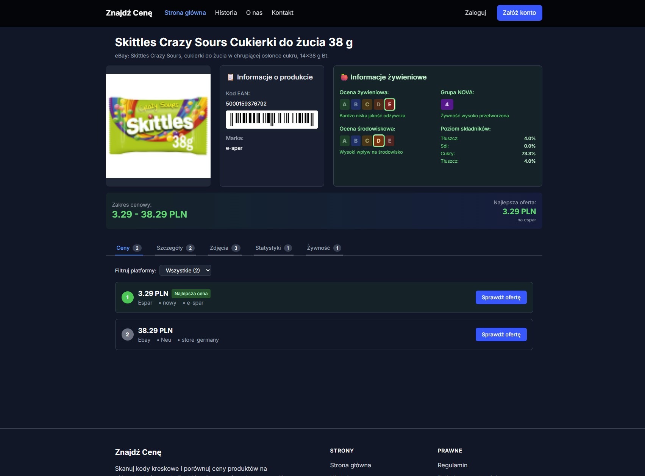This screenshot has width=645, height=476.
Task: Click the rank 2 badge next to Ebay offer
Action: click(x=127, y=334)
